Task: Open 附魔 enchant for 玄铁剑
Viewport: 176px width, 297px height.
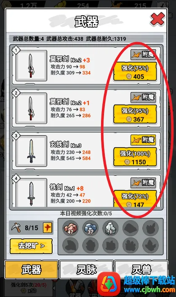Action: (x=143, y=140)
